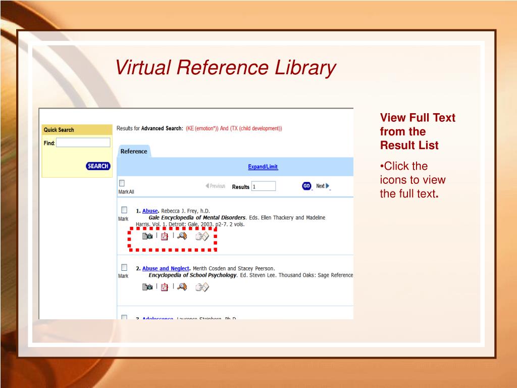Open PDF icon under Abuse entry
The height and width of the screenshot is (388, 517).
coord(165,236)
